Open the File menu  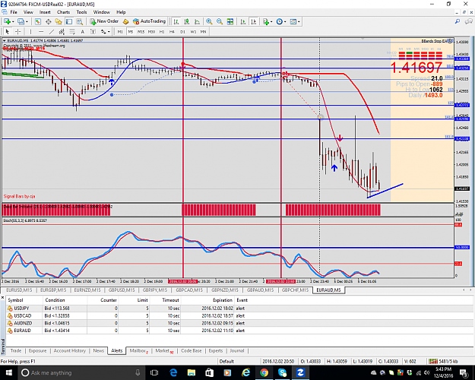click(14, 12)
